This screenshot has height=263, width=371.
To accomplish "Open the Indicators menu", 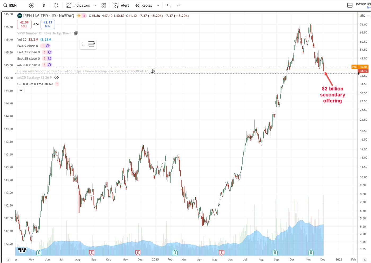I will 78,5.
